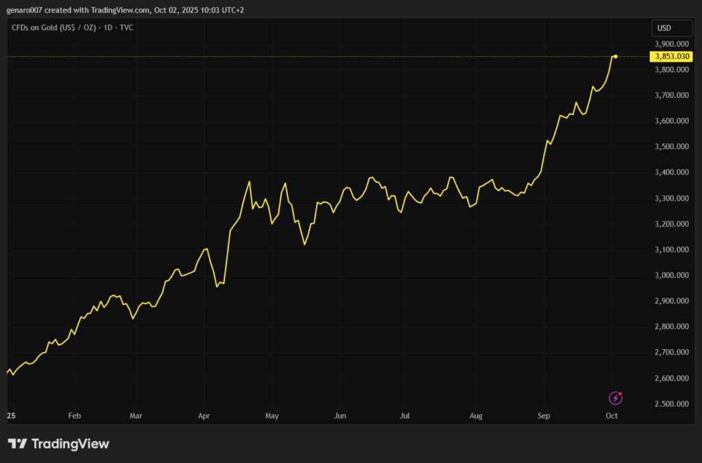This screenshot has width=702, height=463.
Task: Pick the Jun label on time axis
Action: [340, 416]
